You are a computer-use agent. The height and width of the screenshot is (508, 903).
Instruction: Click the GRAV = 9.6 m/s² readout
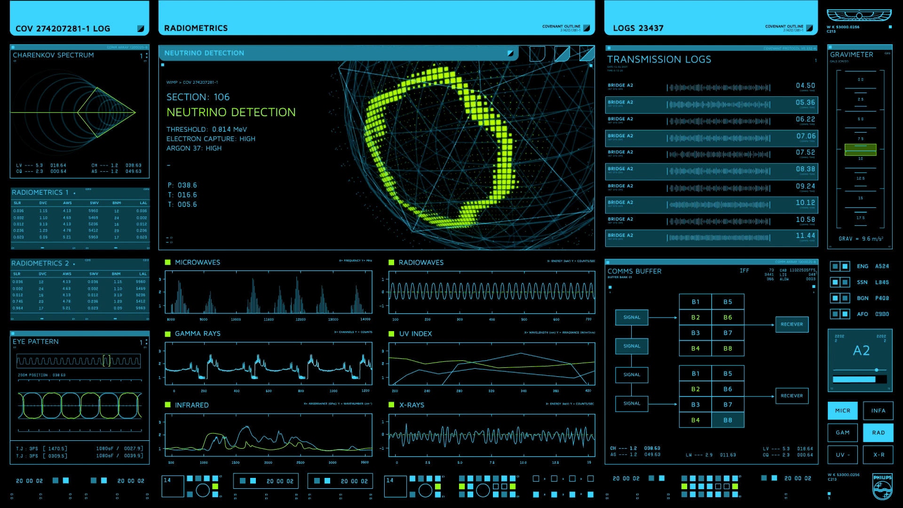click(x=861, y=238)
